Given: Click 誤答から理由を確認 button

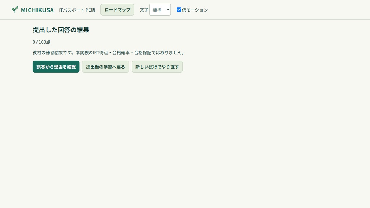Looking at the screenshot, I should (x=56, y=67).
